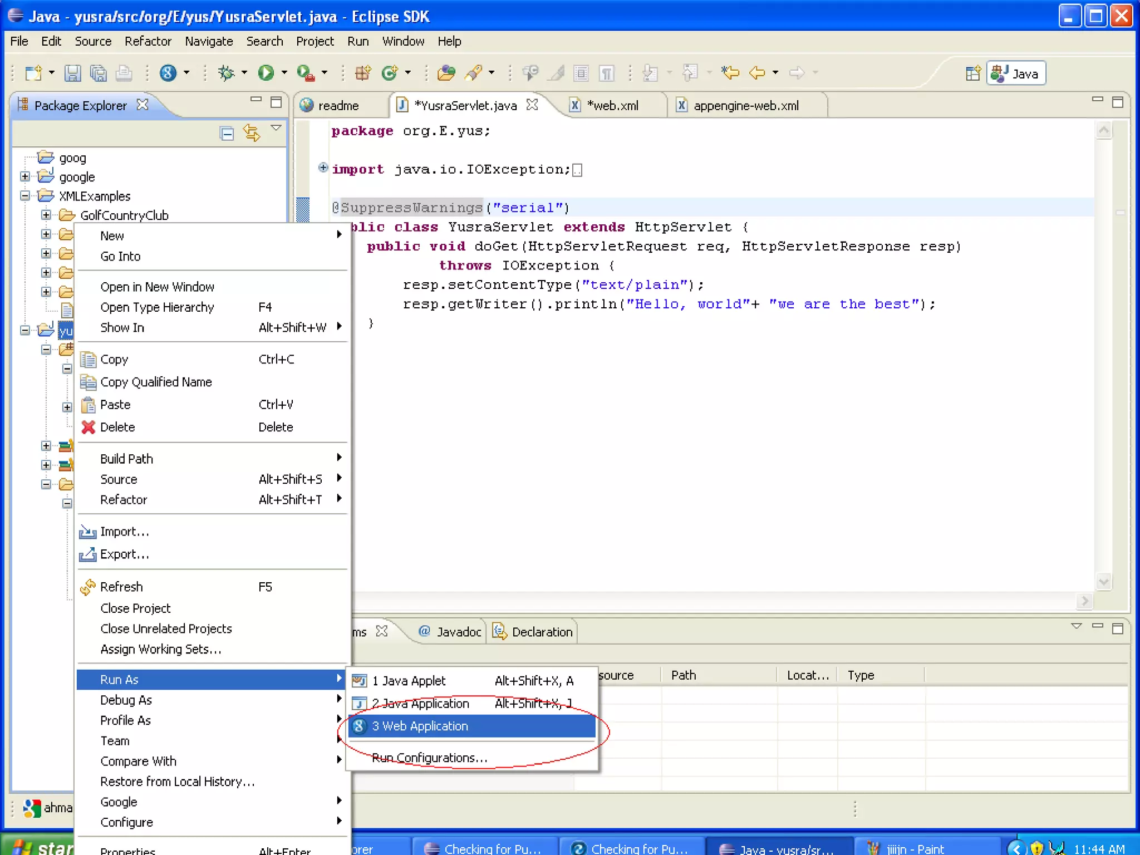Click the Debug bug icon
Image resolution: width=1140 pixels, height=855 pixels.
coord(226,73)
